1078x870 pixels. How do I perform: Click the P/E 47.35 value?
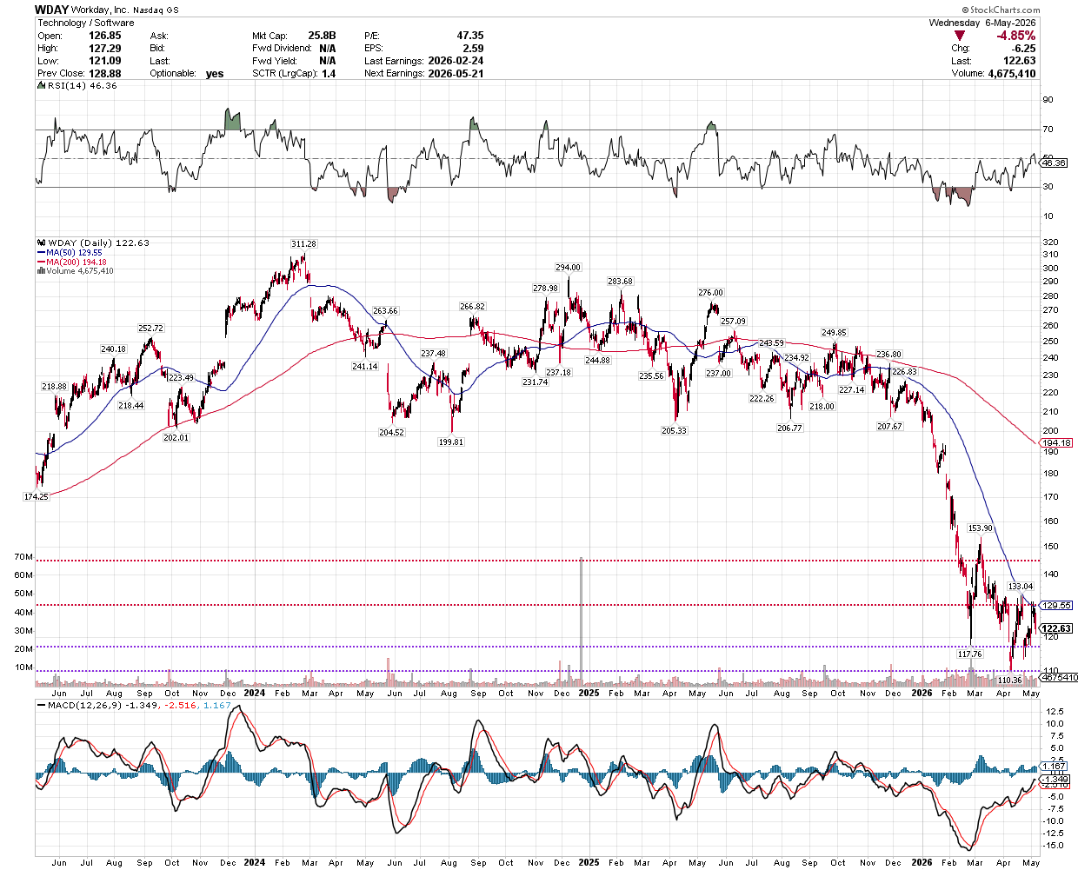(470, 36)
